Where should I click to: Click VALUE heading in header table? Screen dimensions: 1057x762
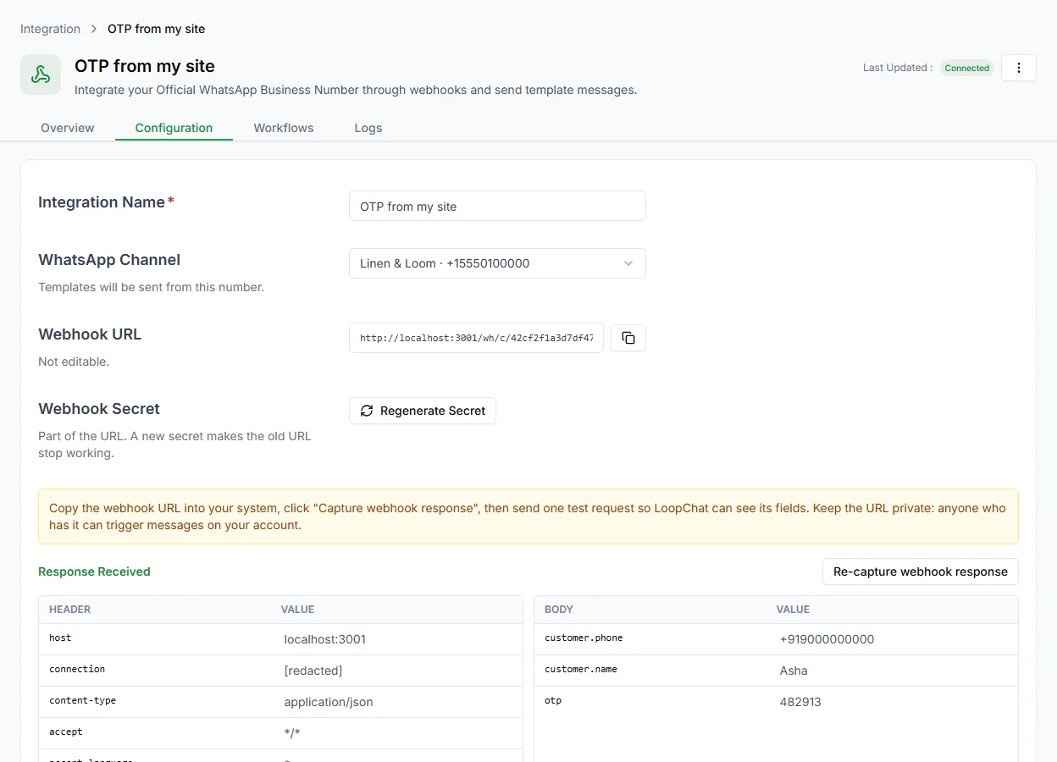(297, 610)
